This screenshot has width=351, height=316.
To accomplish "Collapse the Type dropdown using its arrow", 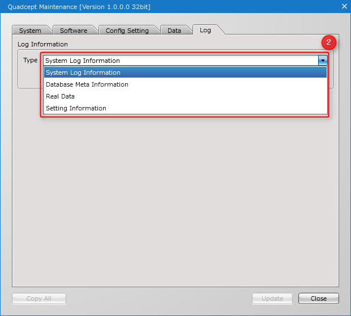I will [323, 61].
